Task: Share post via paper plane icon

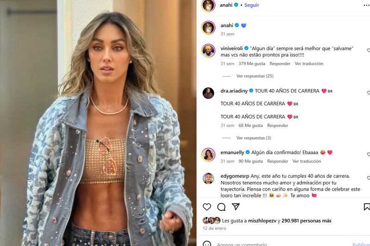Action: [x=235, y=207]
